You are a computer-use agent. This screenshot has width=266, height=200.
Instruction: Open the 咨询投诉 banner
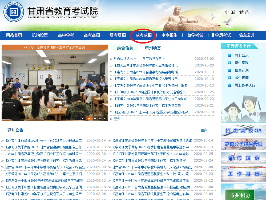pyautogui.click(x=243, y=158)
